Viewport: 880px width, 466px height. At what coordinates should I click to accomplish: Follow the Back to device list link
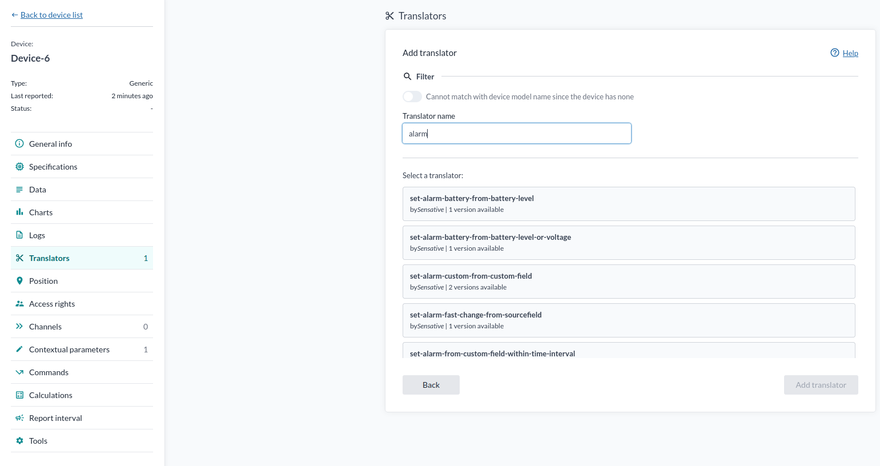click(51, 15)
